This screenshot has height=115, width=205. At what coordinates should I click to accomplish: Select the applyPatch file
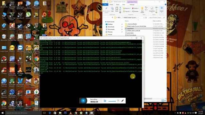(130, 28)
